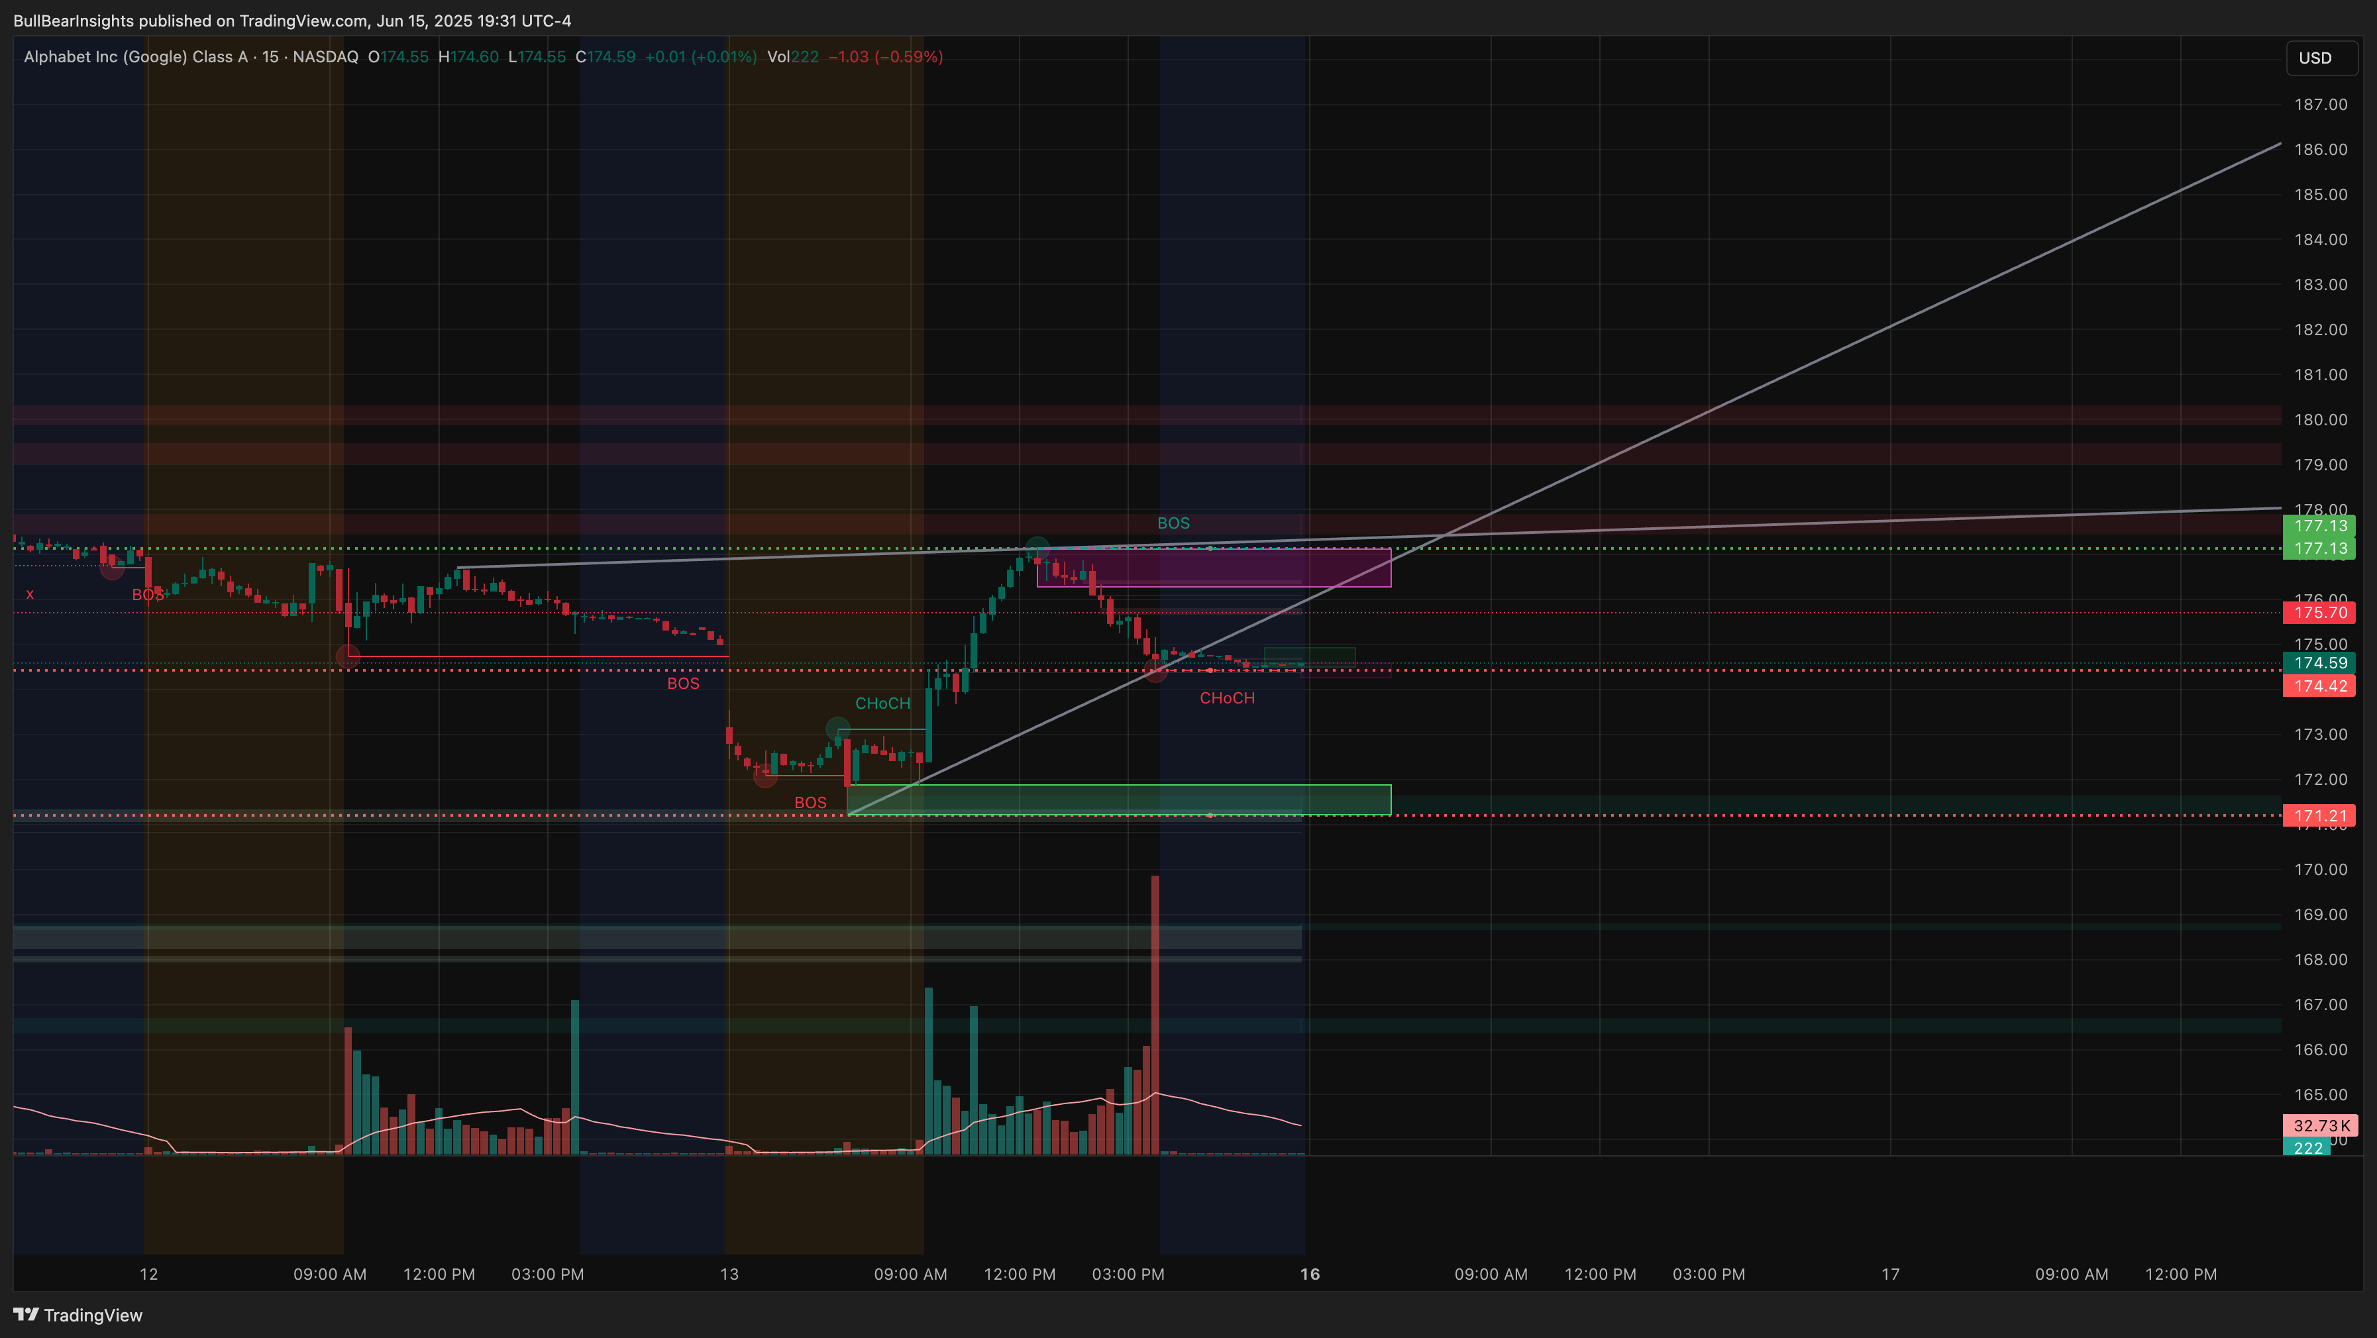Screen dimensions: 2377x1338
Task: Click the 222 volume label on price axis
Action: pos(2307,1148)
